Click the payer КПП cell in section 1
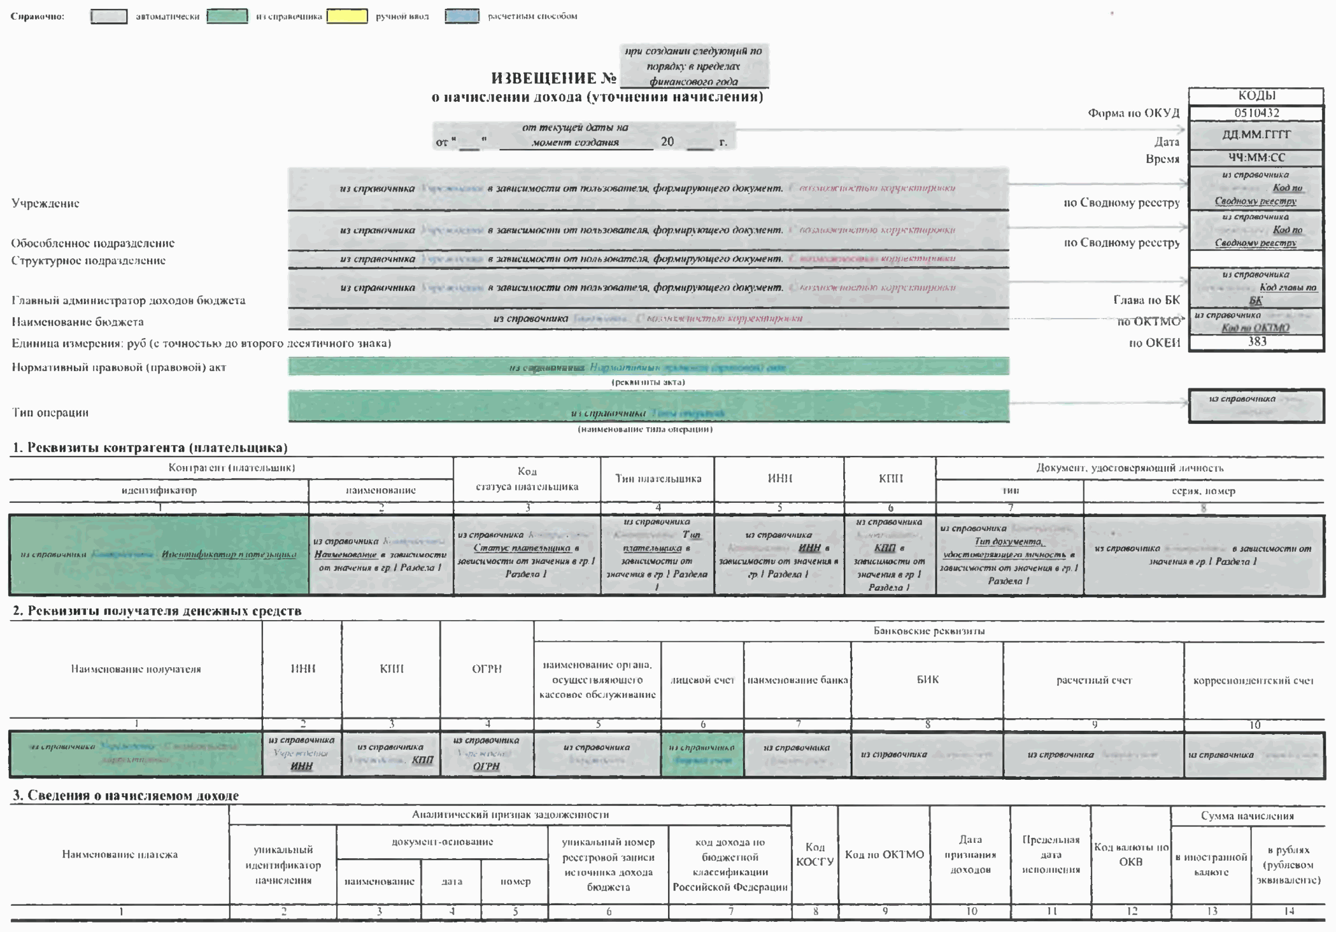Screen dimensions: 1336x932 point(890,554)
